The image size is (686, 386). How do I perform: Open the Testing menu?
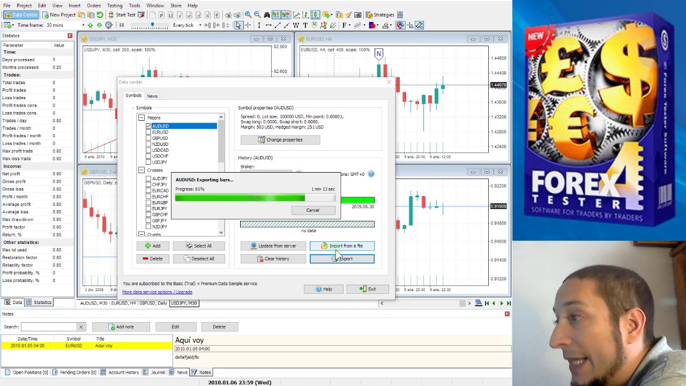pyautogui.click(x=115, y=5)
